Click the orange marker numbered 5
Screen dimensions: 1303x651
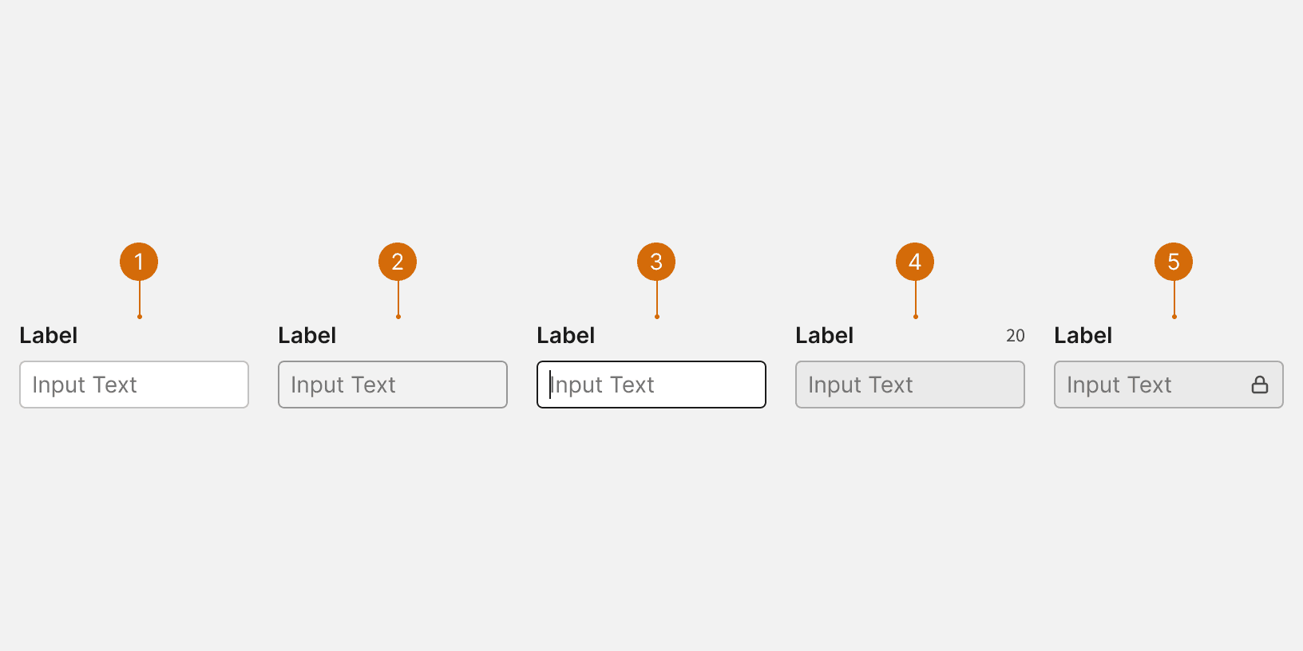1174,262
